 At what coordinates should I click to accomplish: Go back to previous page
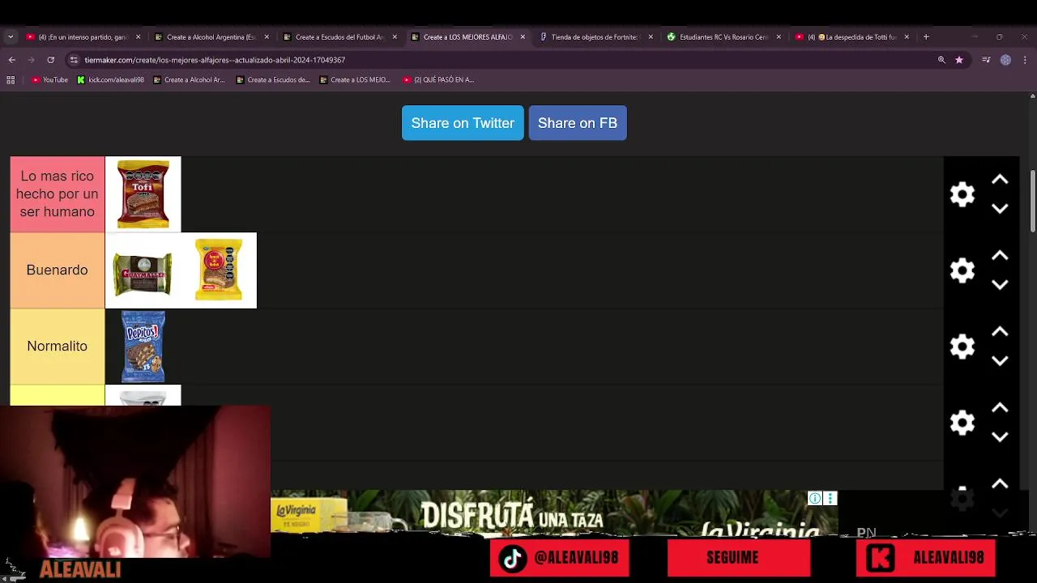click(x=11, y=60)
